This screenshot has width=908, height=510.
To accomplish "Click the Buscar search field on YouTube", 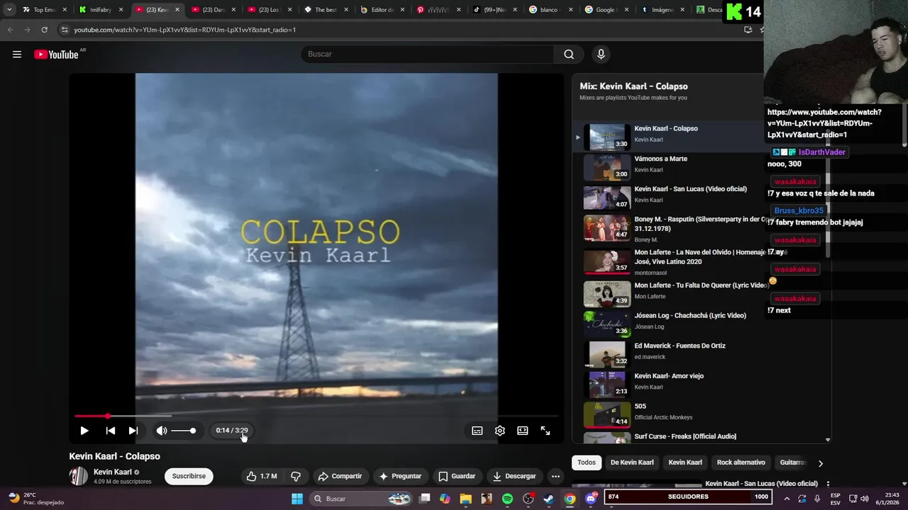I will click(x=427, y=55).
